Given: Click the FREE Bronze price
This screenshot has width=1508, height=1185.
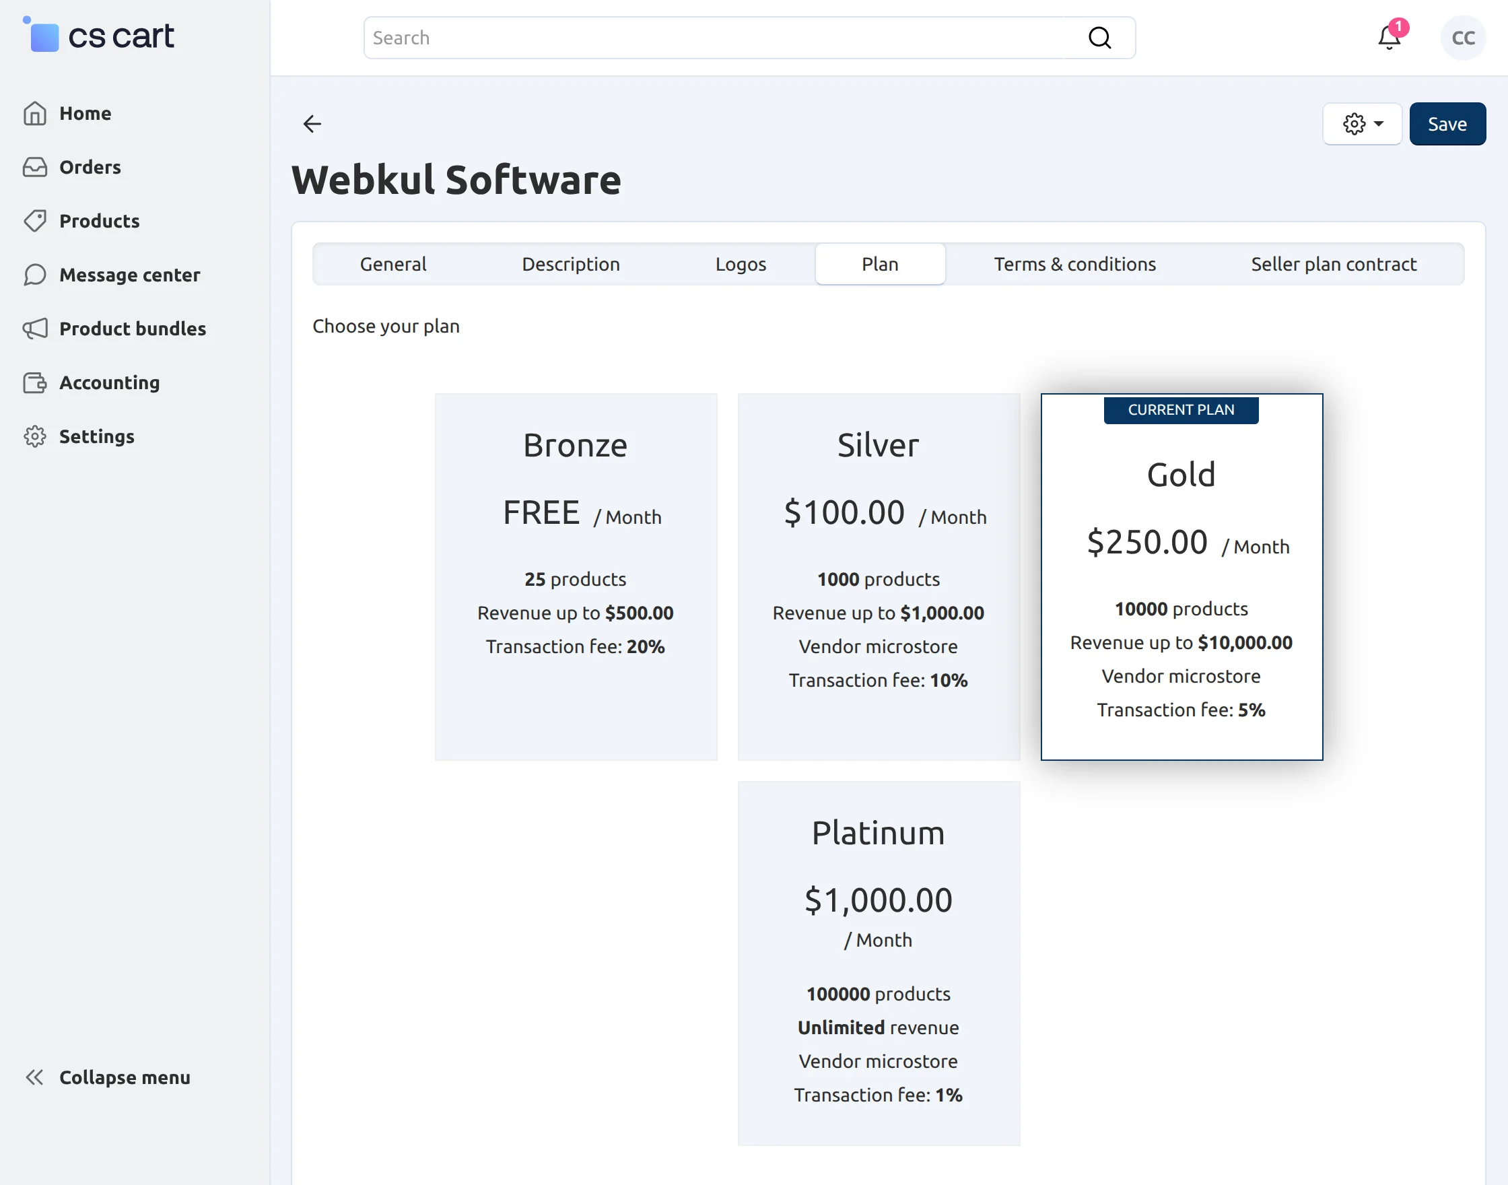Looking at the screenshot, I should 541,512.
